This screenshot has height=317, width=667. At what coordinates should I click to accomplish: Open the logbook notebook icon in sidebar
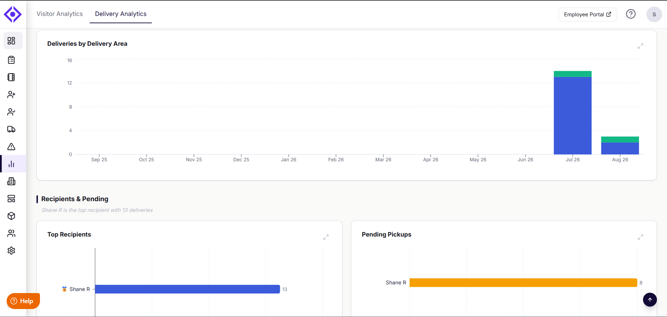click(x=11, y=77)
